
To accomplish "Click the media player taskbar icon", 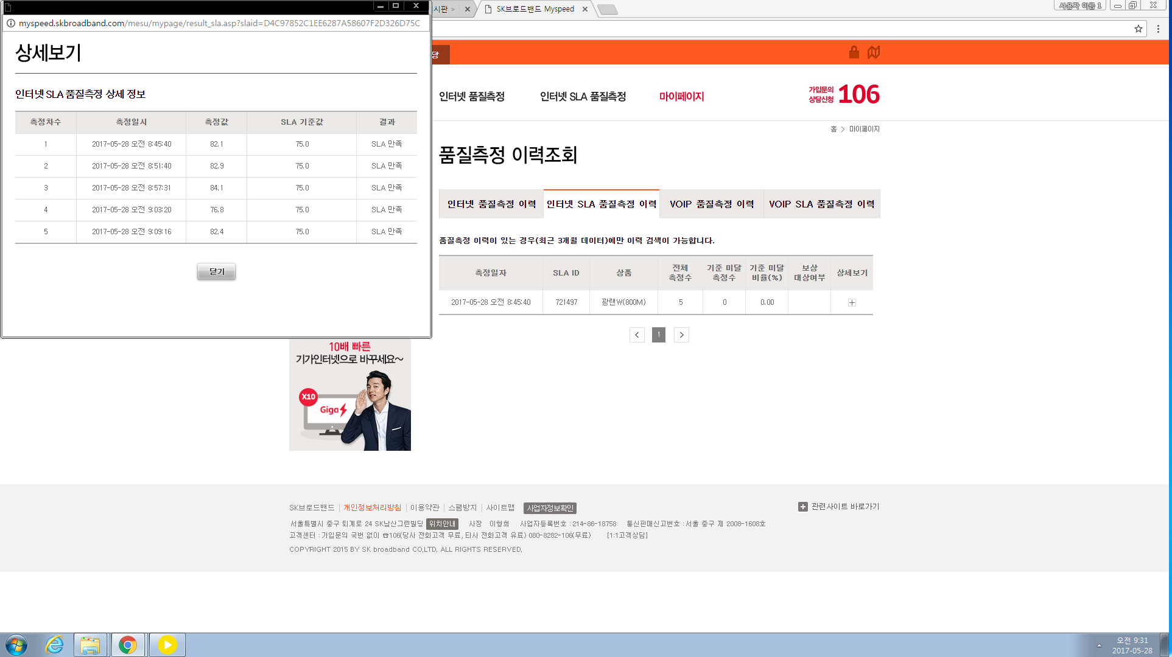I will pyautogui.click(x=167, y=645).
